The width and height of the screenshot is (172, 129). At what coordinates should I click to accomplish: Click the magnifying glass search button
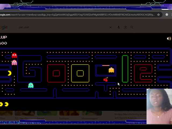coord(132,27)
